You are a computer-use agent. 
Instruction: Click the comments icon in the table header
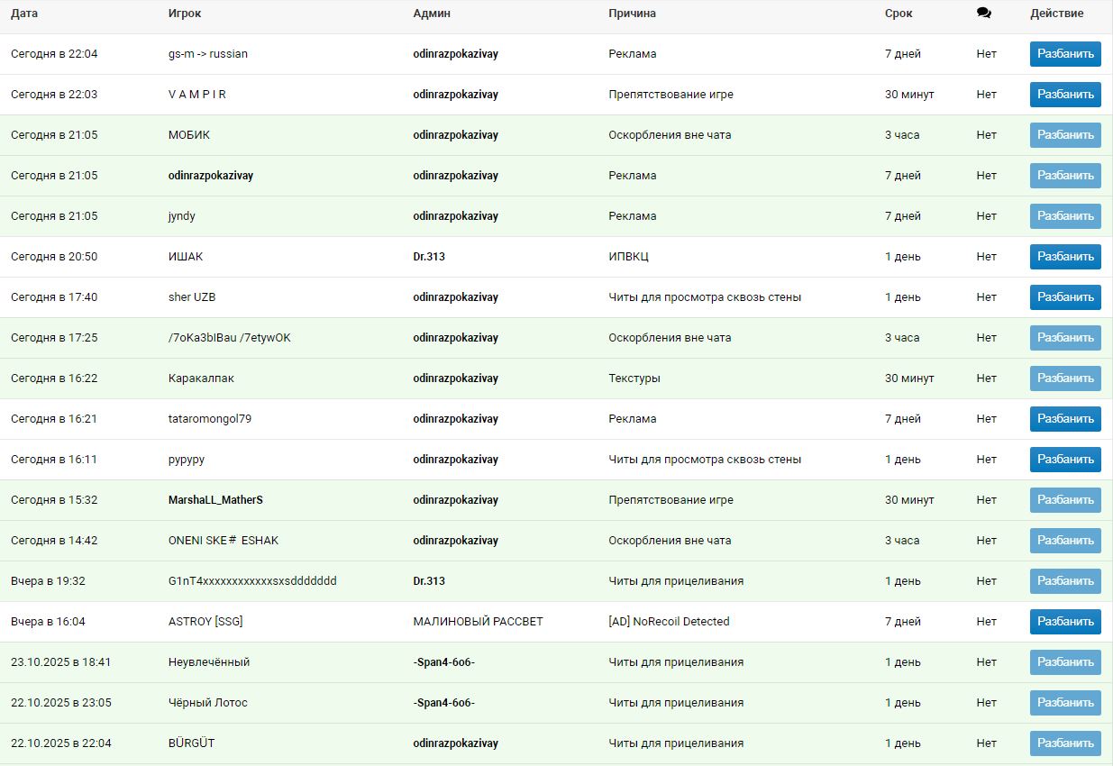tap(983, 14)
